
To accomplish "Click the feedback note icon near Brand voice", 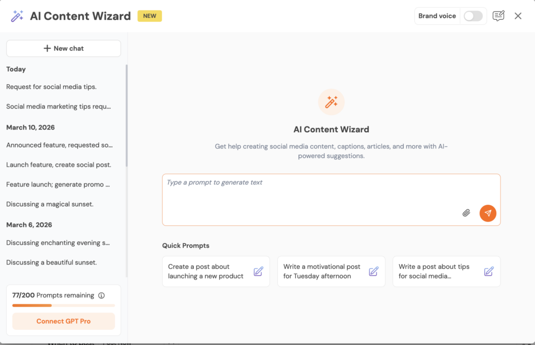I will pyautogui.click(x=498, y=16).
